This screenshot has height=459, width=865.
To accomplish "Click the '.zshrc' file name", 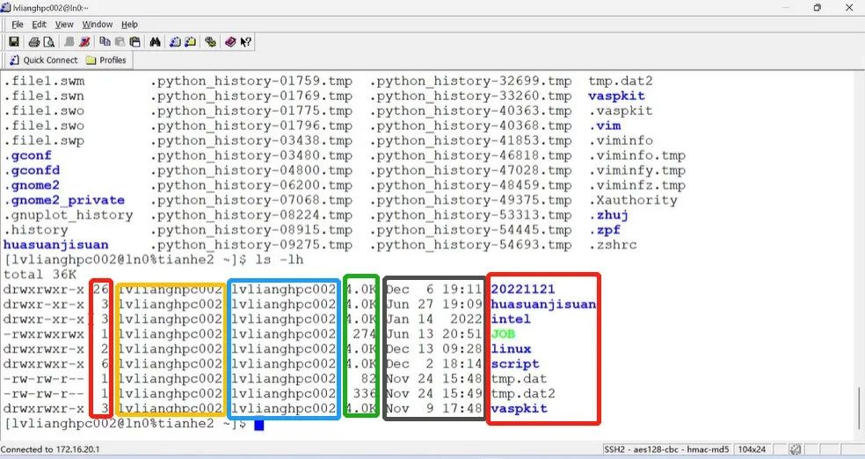I will pyautogui.click(x=613, y=245).
